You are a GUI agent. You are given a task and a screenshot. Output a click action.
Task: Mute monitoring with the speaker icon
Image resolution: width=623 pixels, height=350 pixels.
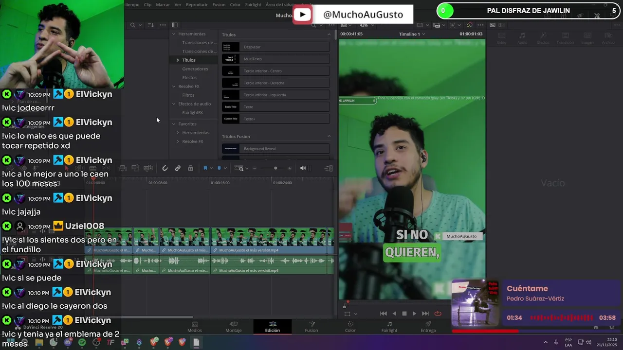(x=303, y=168)
